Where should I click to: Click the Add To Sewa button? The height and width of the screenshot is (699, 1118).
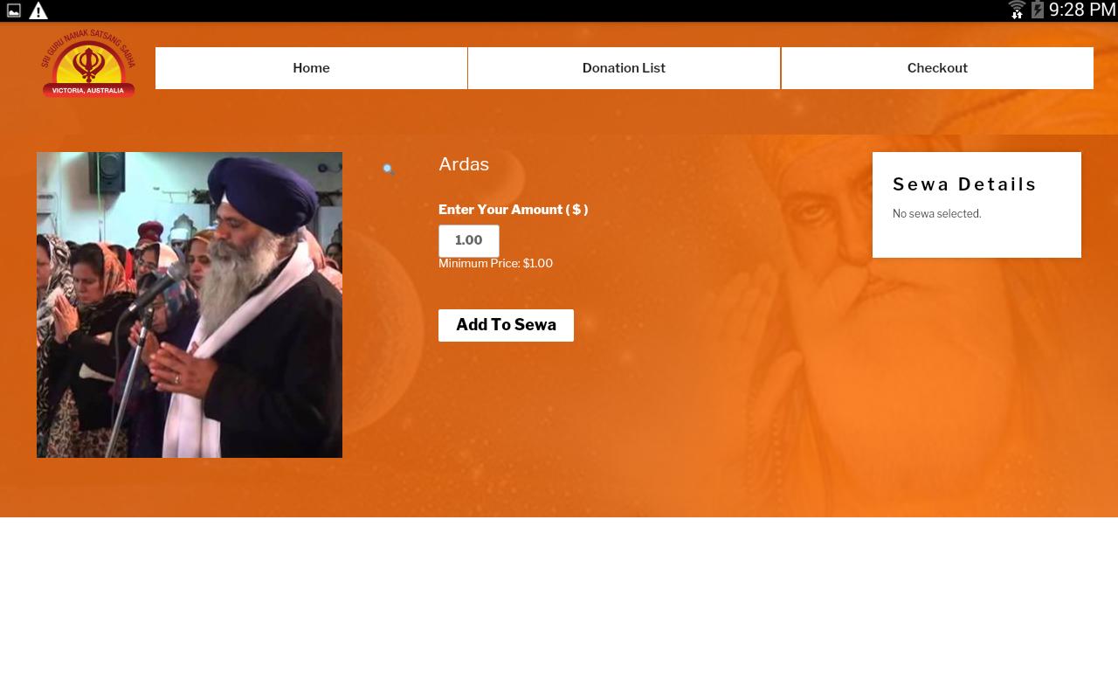(506, 325)
